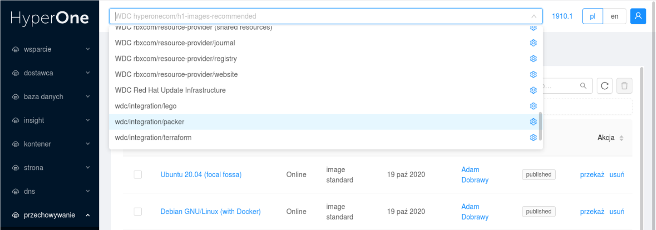Image resolution: width=656 pixels, height=230 pixels.
Task: Click the refresh icon button
Action: (x=604, y=86)
